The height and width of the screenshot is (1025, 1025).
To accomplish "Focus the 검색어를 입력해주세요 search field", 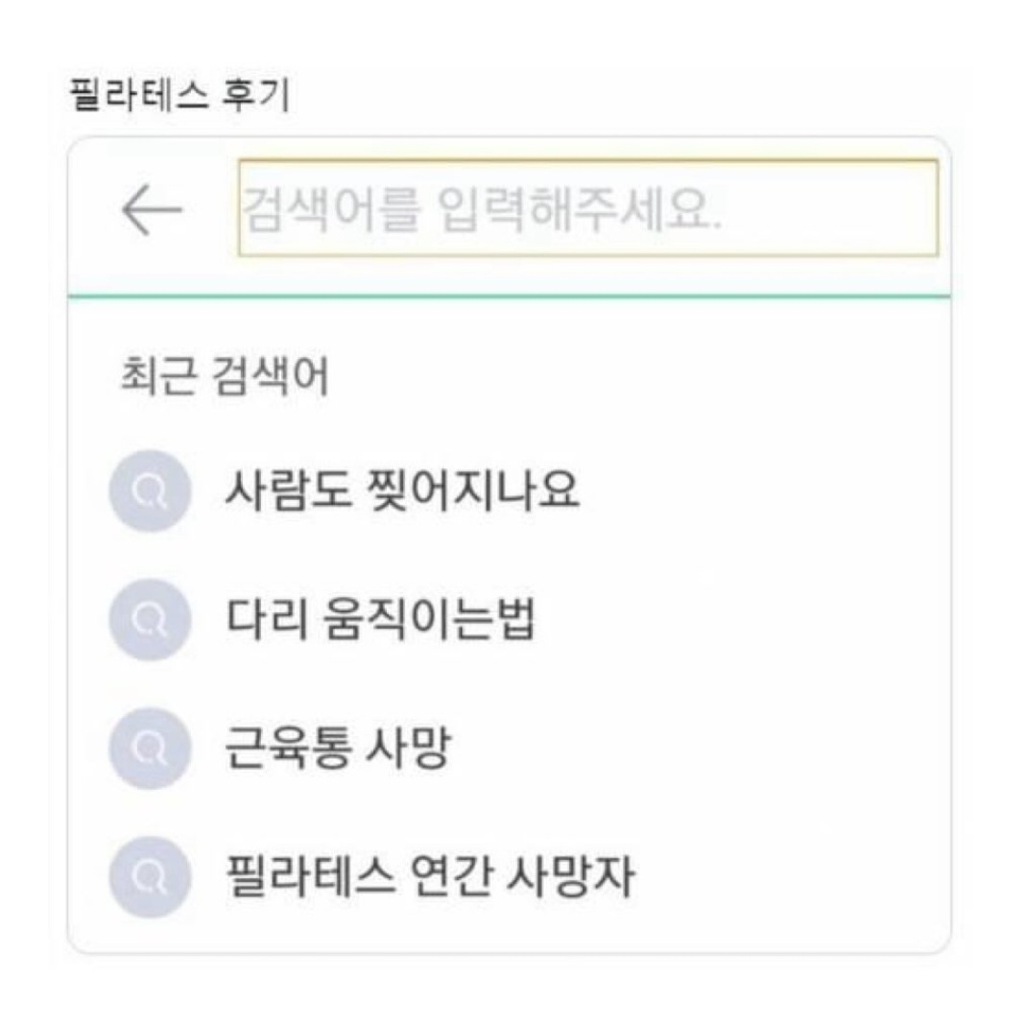I will [x=587, y=208].
